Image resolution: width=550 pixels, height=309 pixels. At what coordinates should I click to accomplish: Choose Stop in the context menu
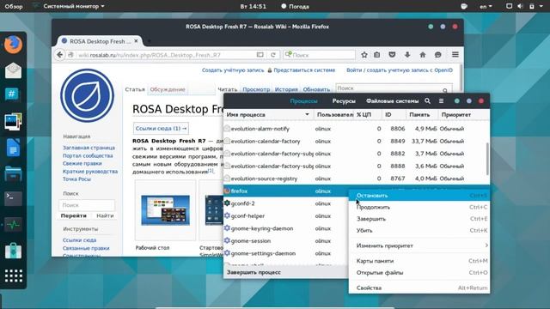coord(419,196)
